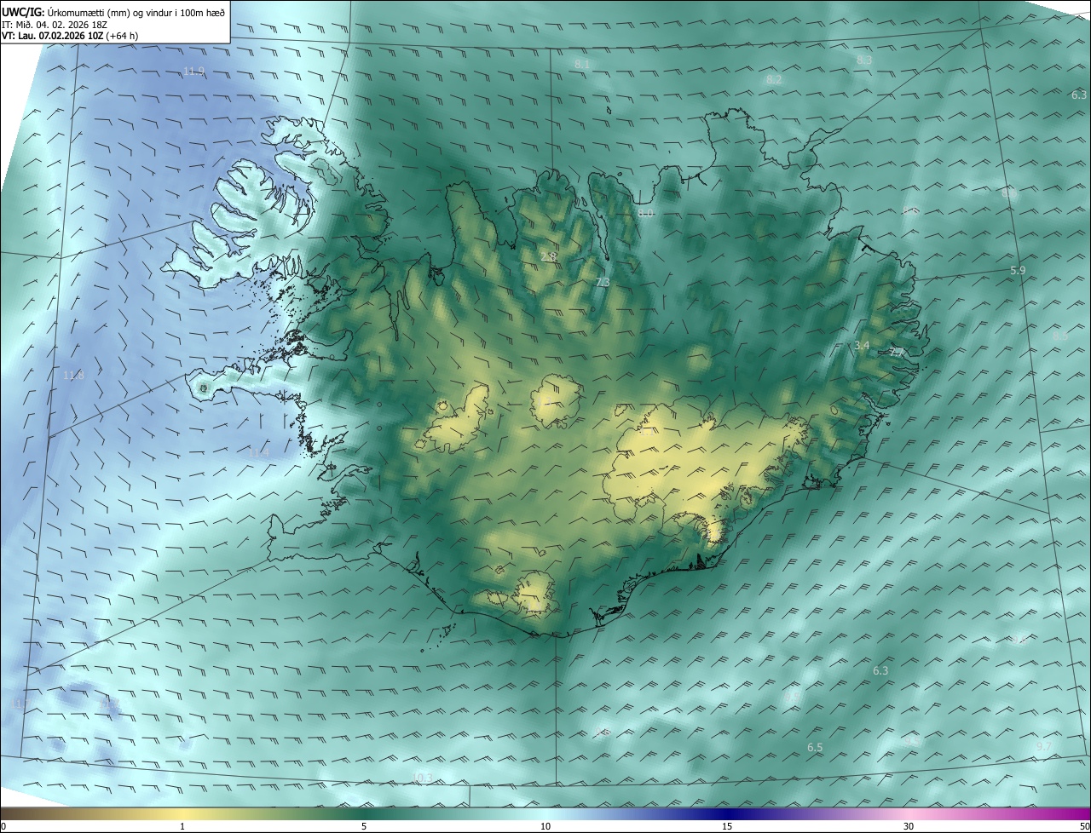Click the 5.9 value label off the east coast

pyautogui.click(x=1018, y=270)
